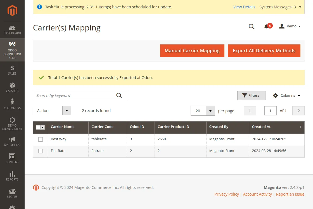313x209 pixels.
Task: Open the Marketing sidebar section
Action: point(12,141)
